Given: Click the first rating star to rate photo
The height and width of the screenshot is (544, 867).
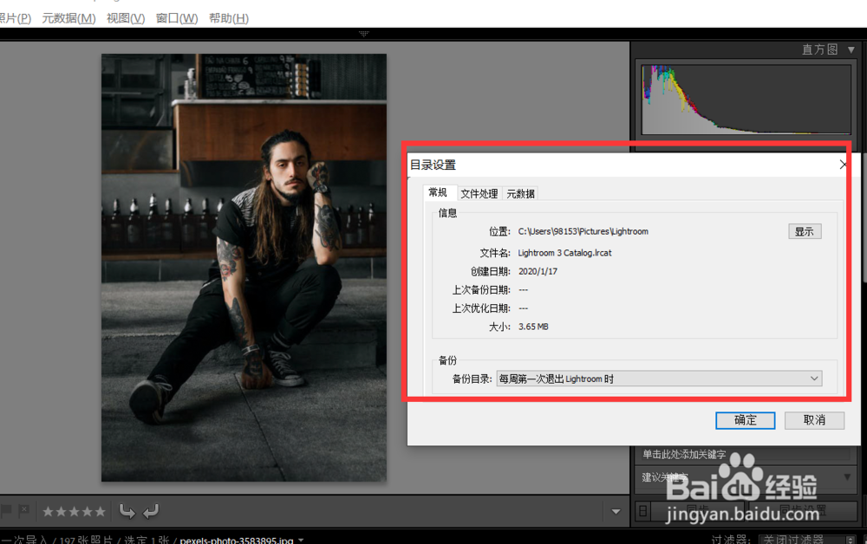Looking at the screenshot, I should pos(49,510).
